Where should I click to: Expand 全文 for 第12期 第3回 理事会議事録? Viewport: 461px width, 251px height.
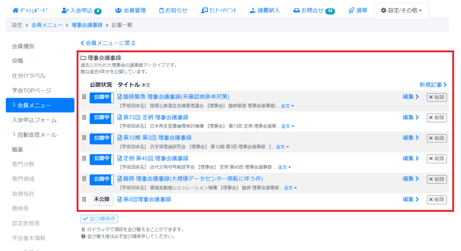282,147
